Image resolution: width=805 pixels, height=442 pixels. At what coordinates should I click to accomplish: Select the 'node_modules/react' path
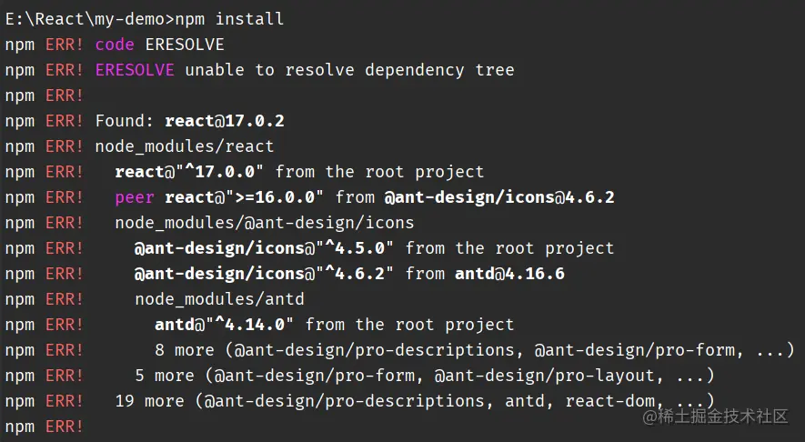(x=185, y=146)
